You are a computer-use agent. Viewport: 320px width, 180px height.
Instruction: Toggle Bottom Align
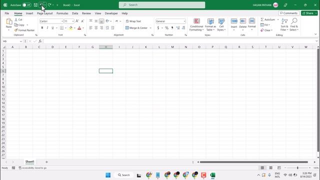pyautogui.click(x=101, y=21)
